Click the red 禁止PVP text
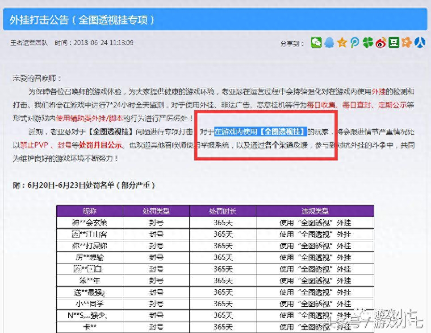The width and height of the screenshot is (431, 333). coord(34,145)
